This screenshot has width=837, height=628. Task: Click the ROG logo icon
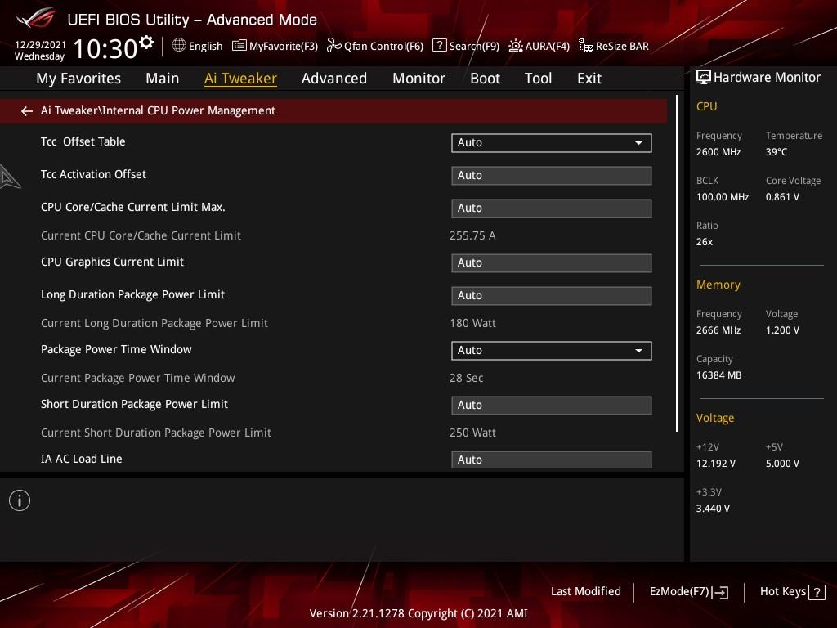tap(35, 19)
